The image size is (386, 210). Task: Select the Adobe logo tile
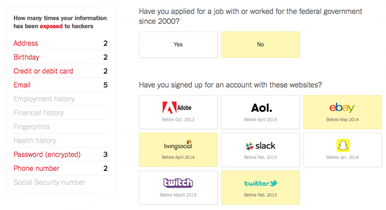click(178, 112)
